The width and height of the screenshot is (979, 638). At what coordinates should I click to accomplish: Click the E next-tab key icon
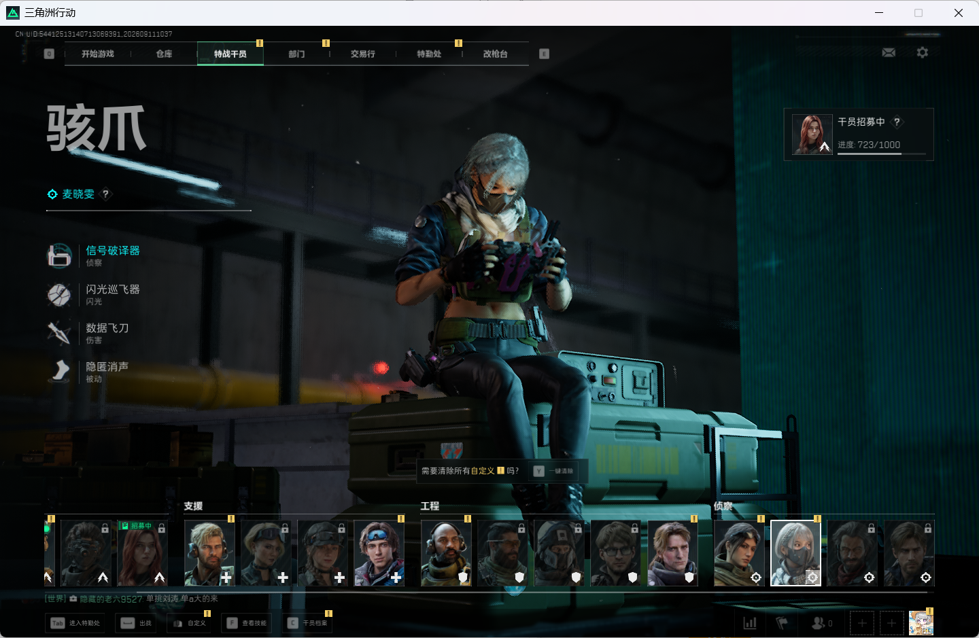tap(544, 54)
